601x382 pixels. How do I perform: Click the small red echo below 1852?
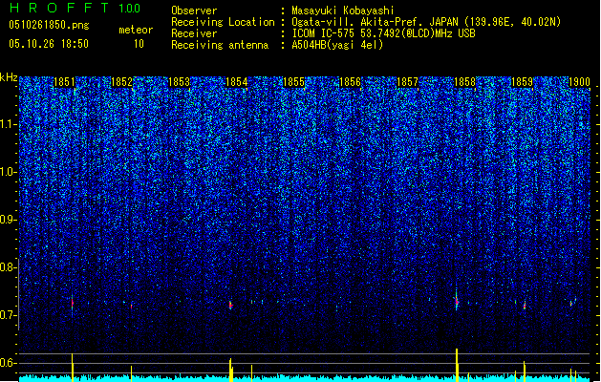(x=131, y=307)
